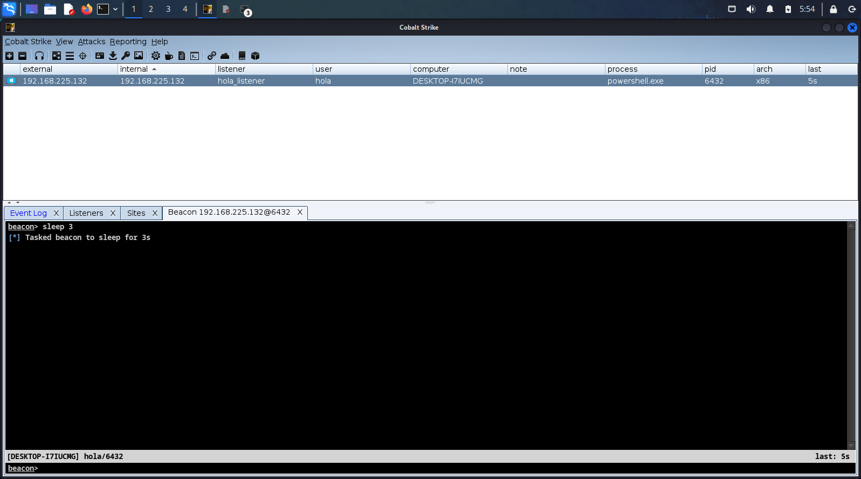Open help via the book icon
This screenshot has height=479, width=861.
point(242,56)
